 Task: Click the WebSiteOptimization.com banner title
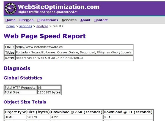click(x=59, y=7)
